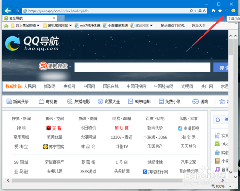Click horizontal scrollbar left arrow
Screen dimensions: 240x191
[x=8, y=180]
